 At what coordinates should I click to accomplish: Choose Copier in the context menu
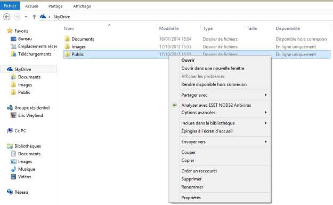click(188, 160)
